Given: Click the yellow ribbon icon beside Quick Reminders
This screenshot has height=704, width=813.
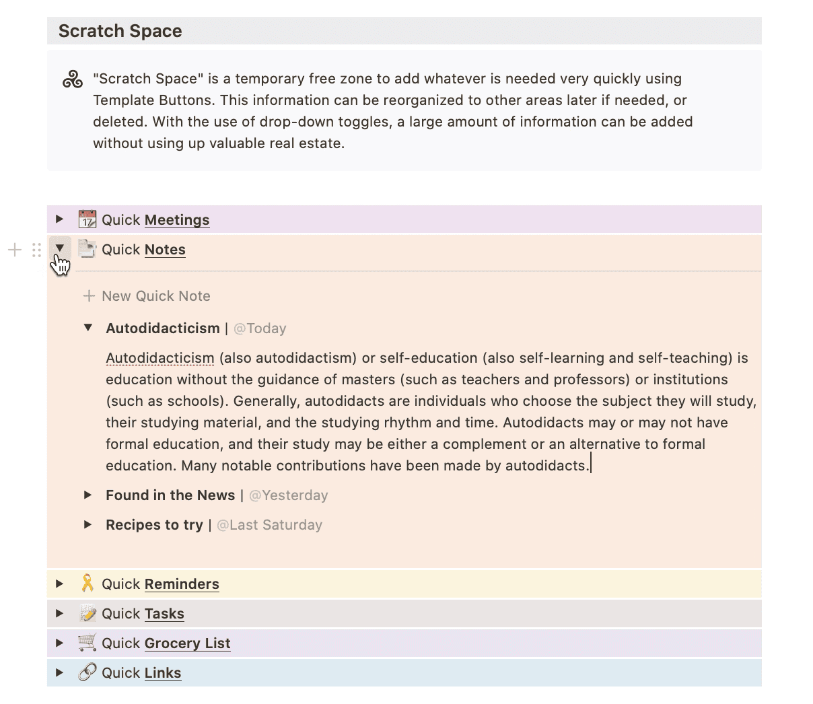Looking at the screenshot, I should coord(87,584).
